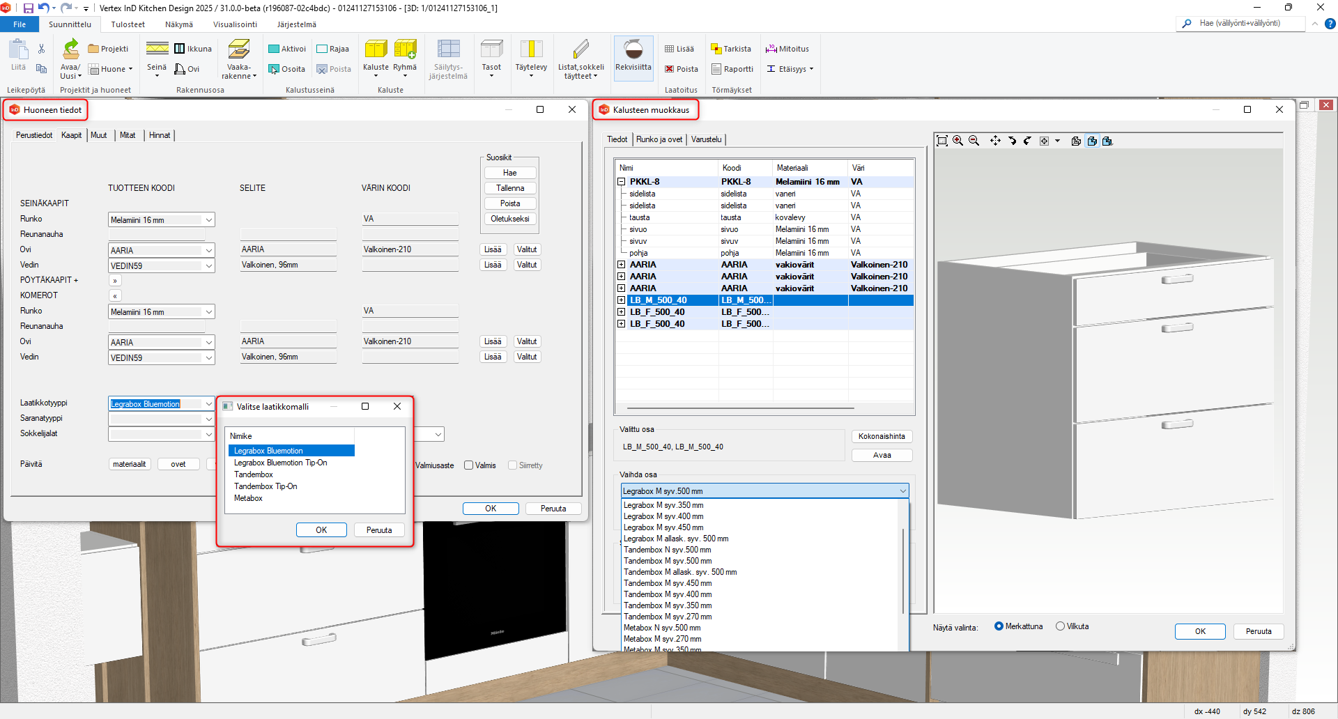This screenshot has width=1338, height=719.
Task: Click the Vaakarakenne tool icon
Action: coord(239,50)
